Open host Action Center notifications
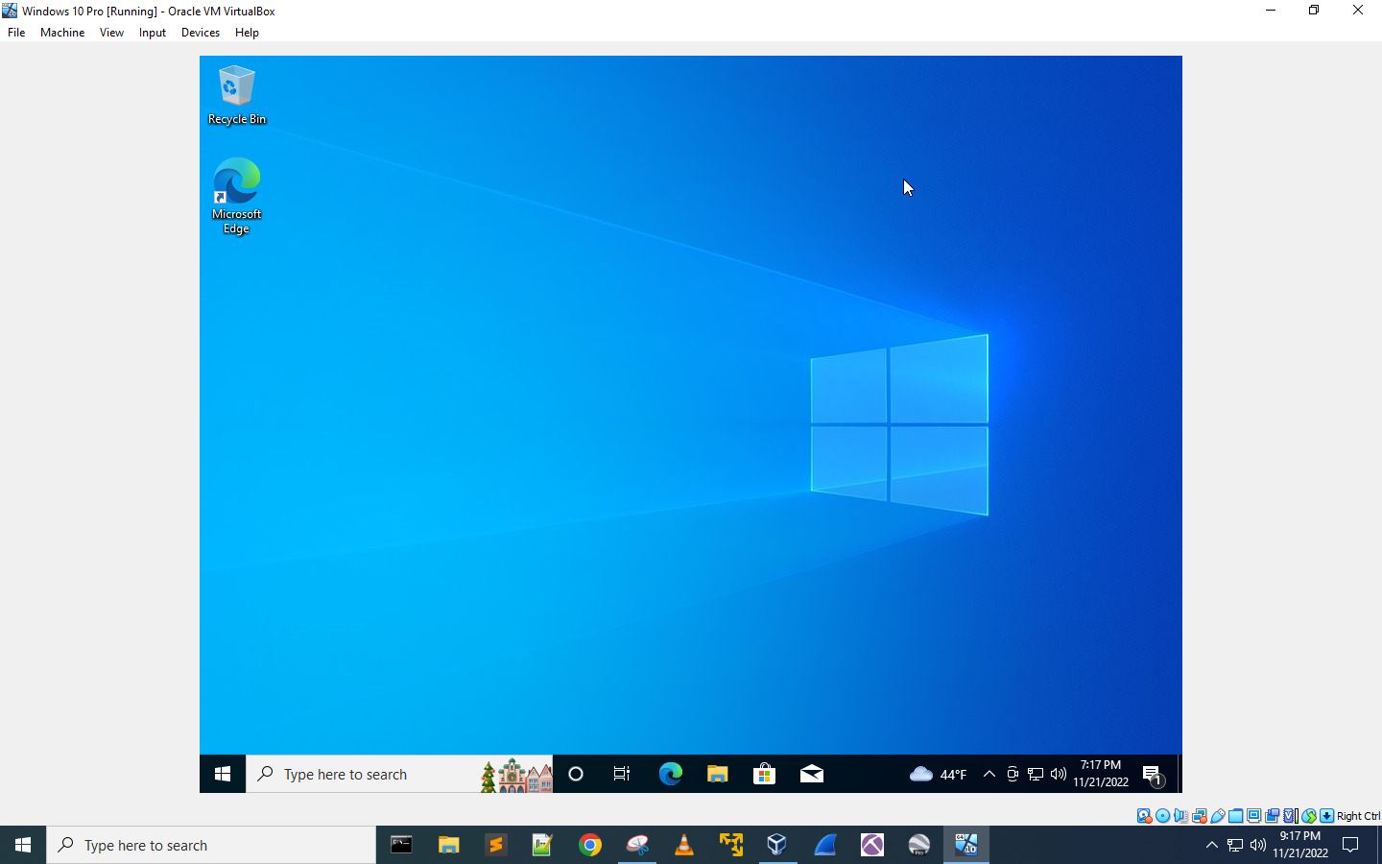Screen dimensions: 1382x864 [x=1350, y=845]
